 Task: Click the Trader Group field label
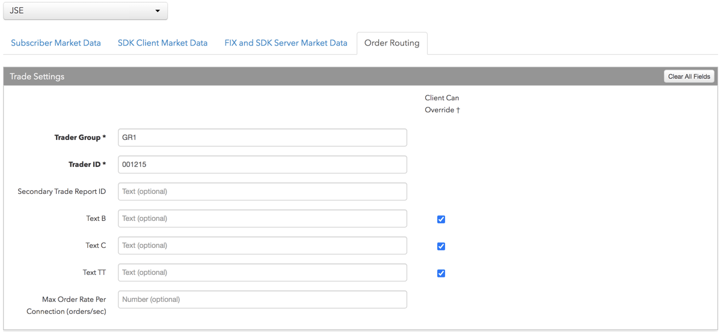click(81, 137)
